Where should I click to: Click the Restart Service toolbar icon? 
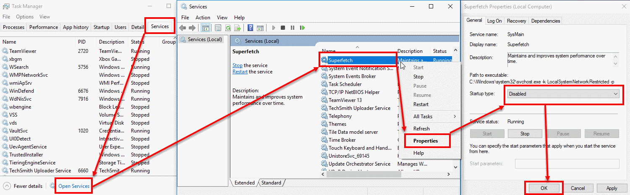click(302, 28)
